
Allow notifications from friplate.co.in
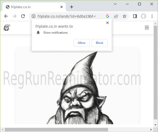coord(81,43)
